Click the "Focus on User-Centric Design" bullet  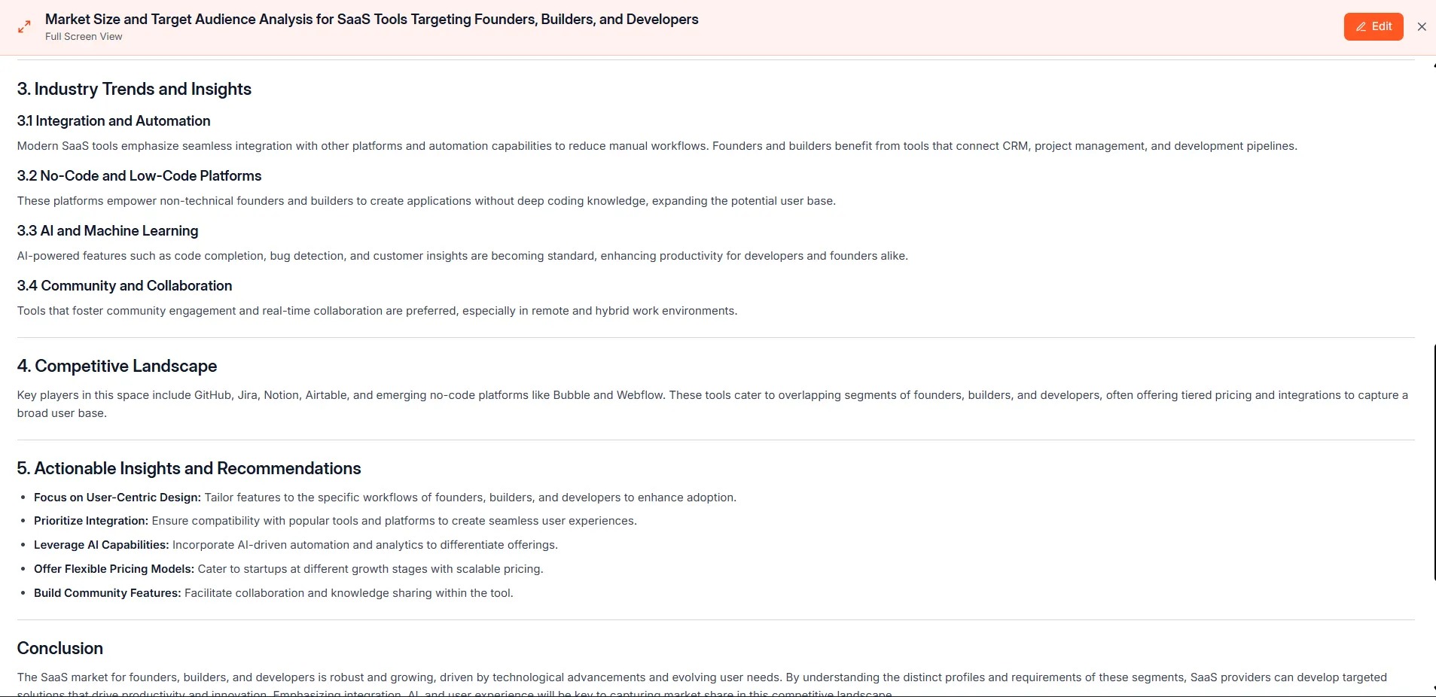pos(117,498)
